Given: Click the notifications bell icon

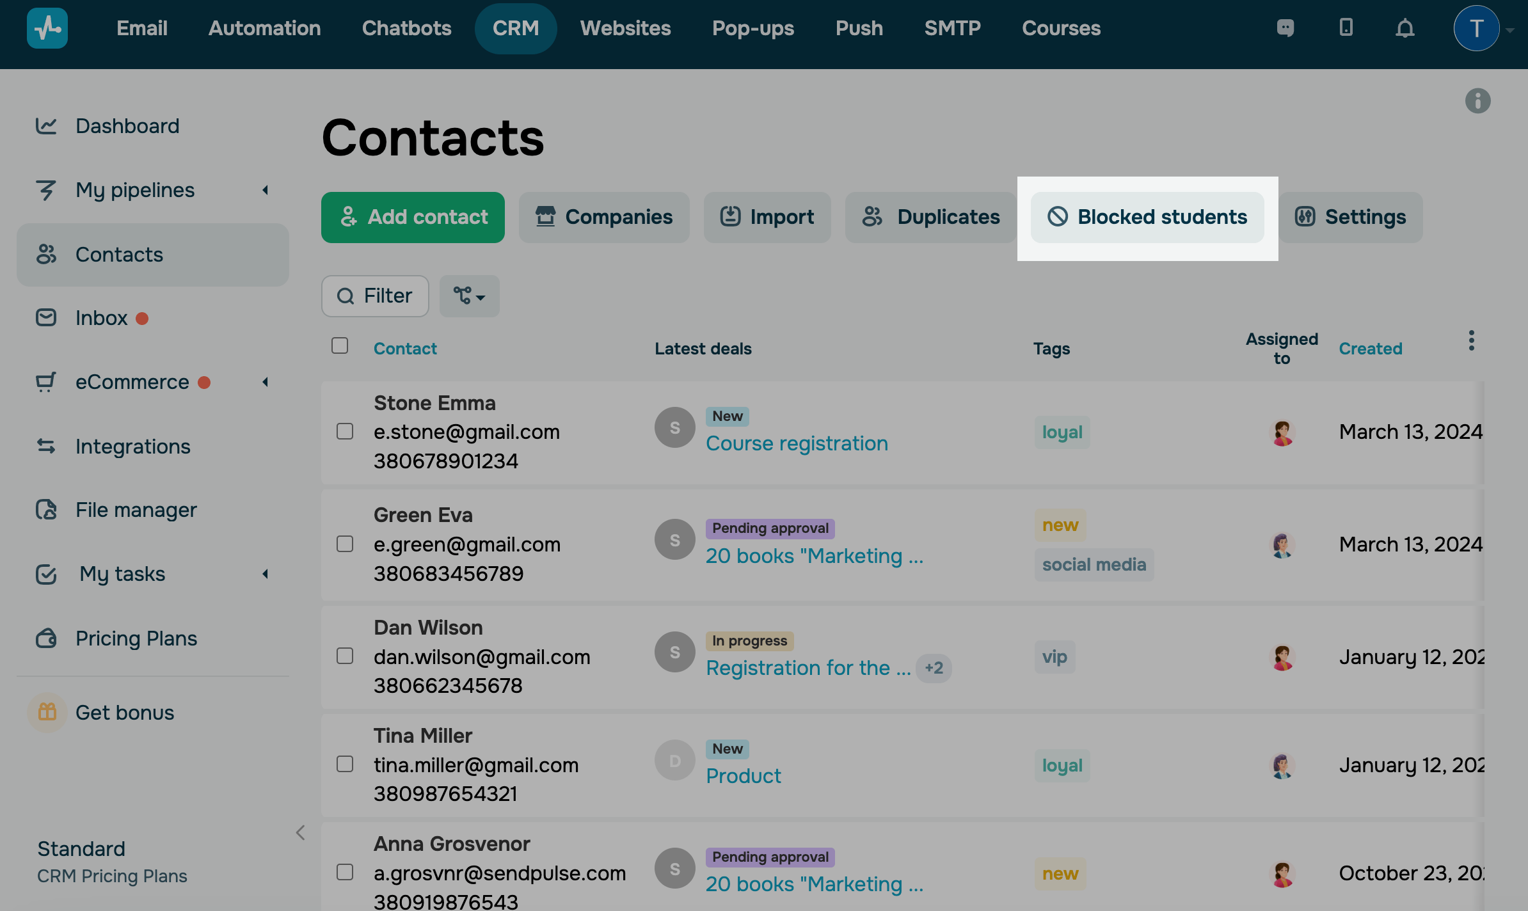Looking at the screenshot, I should tap(1405, 29).
